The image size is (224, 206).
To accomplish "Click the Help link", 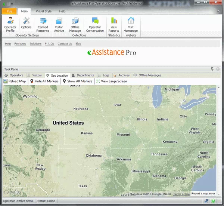I will 8,44.
